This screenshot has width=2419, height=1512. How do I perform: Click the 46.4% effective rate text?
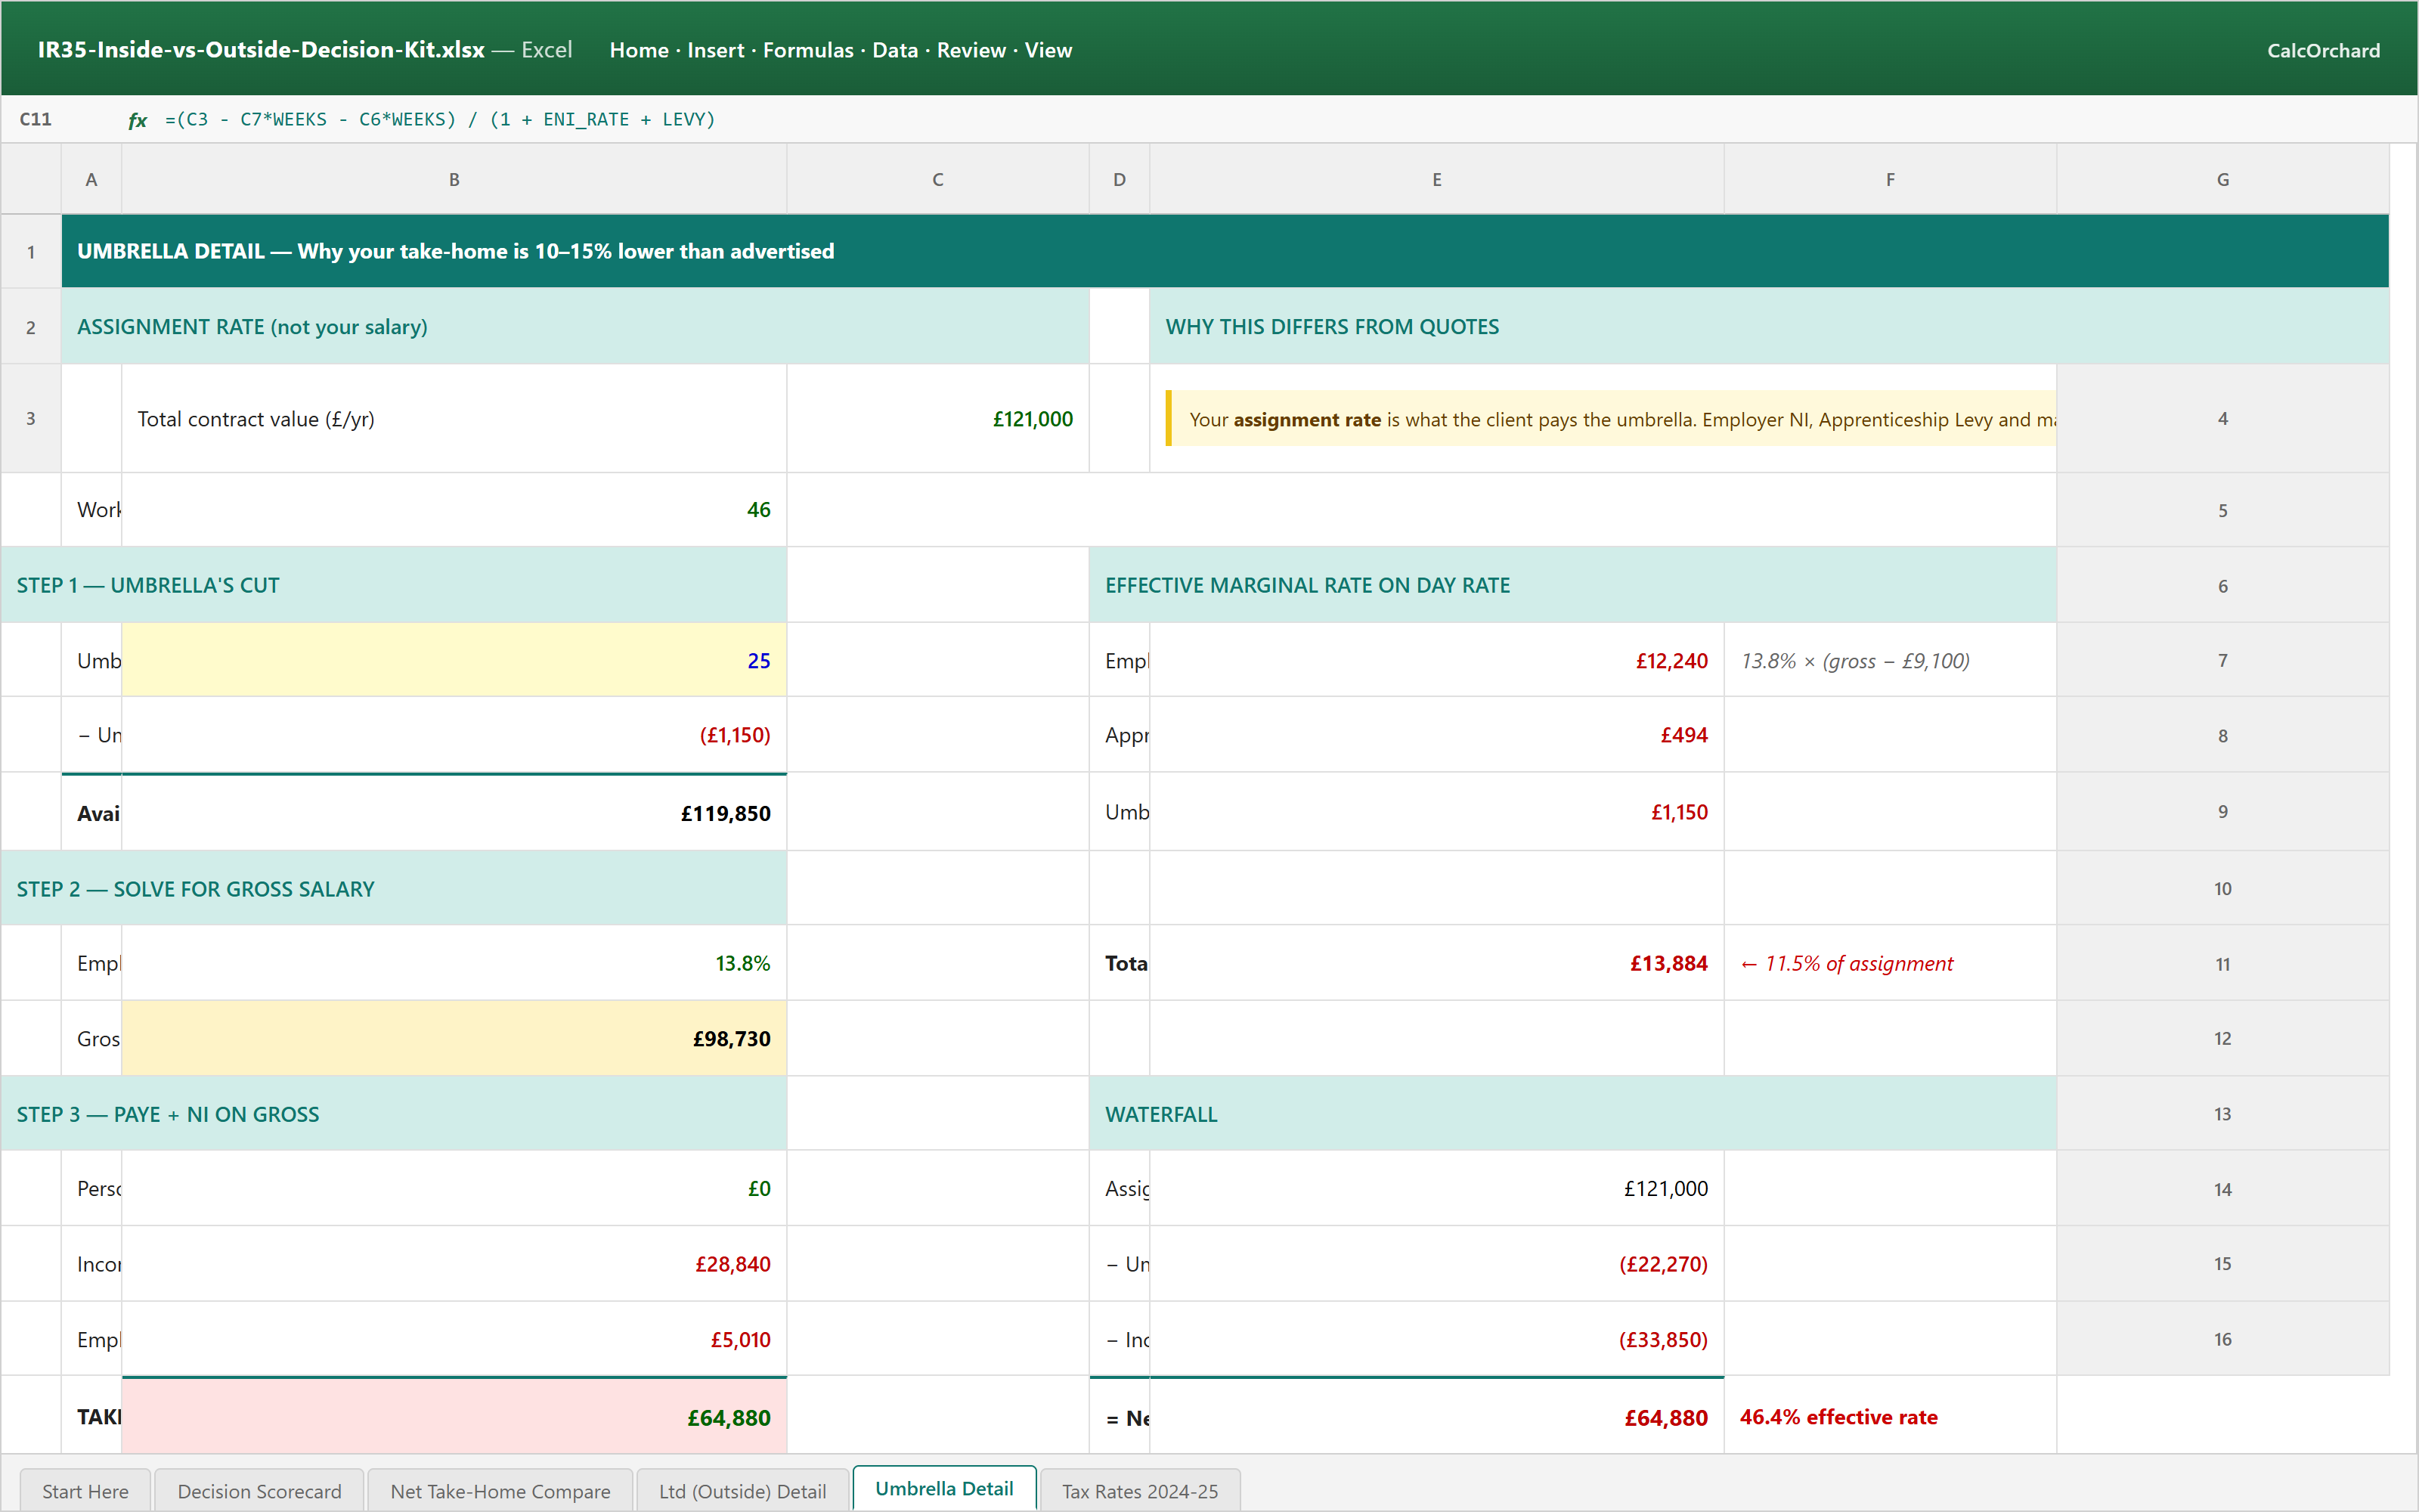pos(1838,1417)
